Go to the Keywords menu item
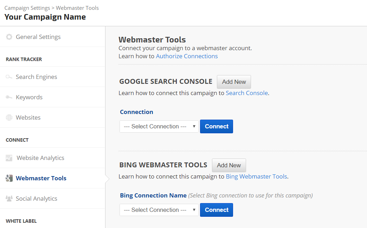Image resolution: width=367 pixels, height=228 pixels. click(x=29, y=97)
